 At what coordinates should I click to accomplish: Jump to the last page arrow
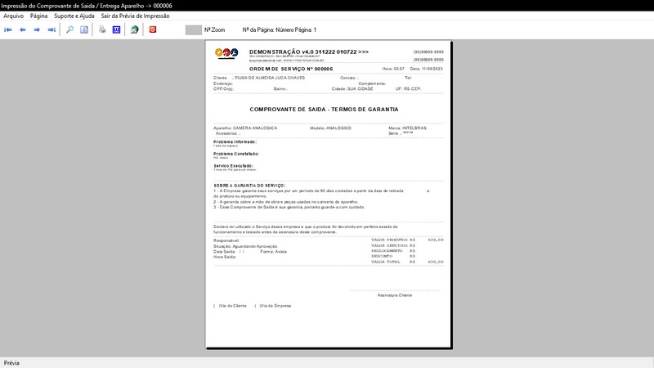click(x=52, y=29)
